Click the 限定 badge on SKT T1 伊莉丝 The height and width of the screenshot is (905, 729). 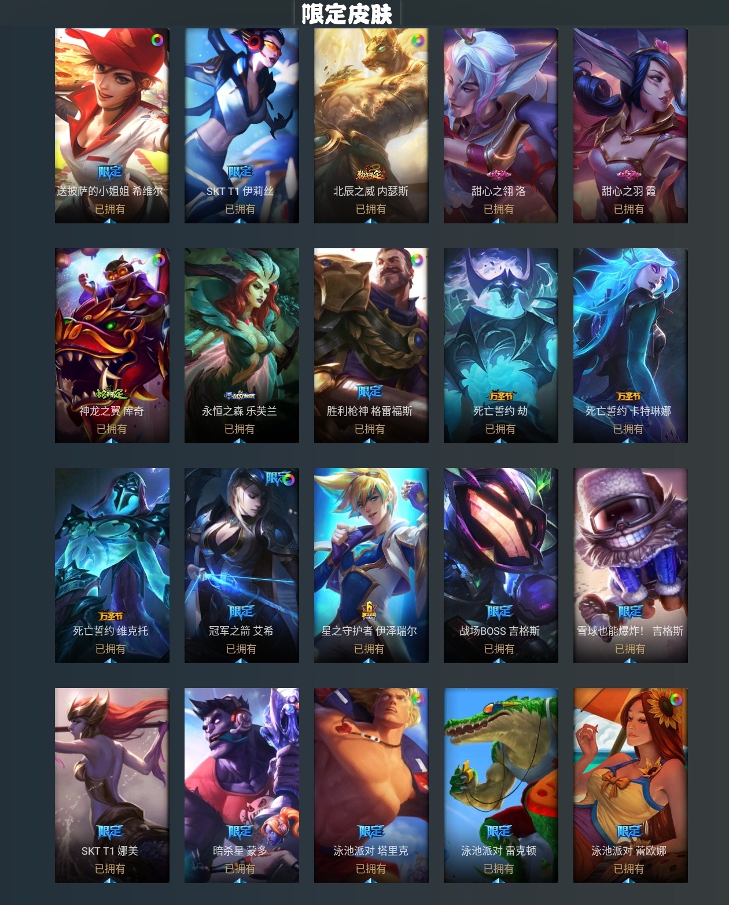coord(240,171)
